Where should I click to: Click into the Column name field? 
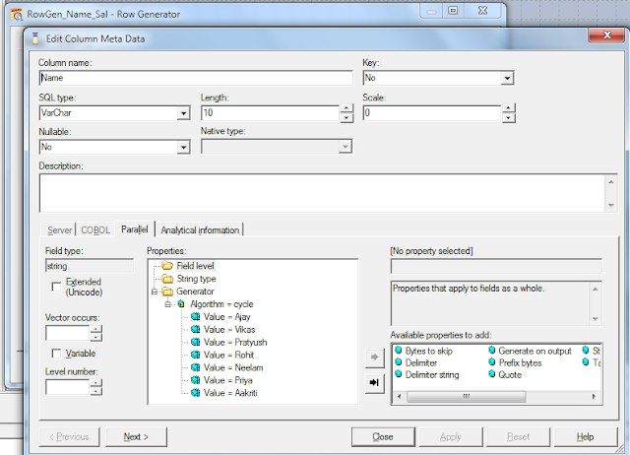(x=196, y=78)
